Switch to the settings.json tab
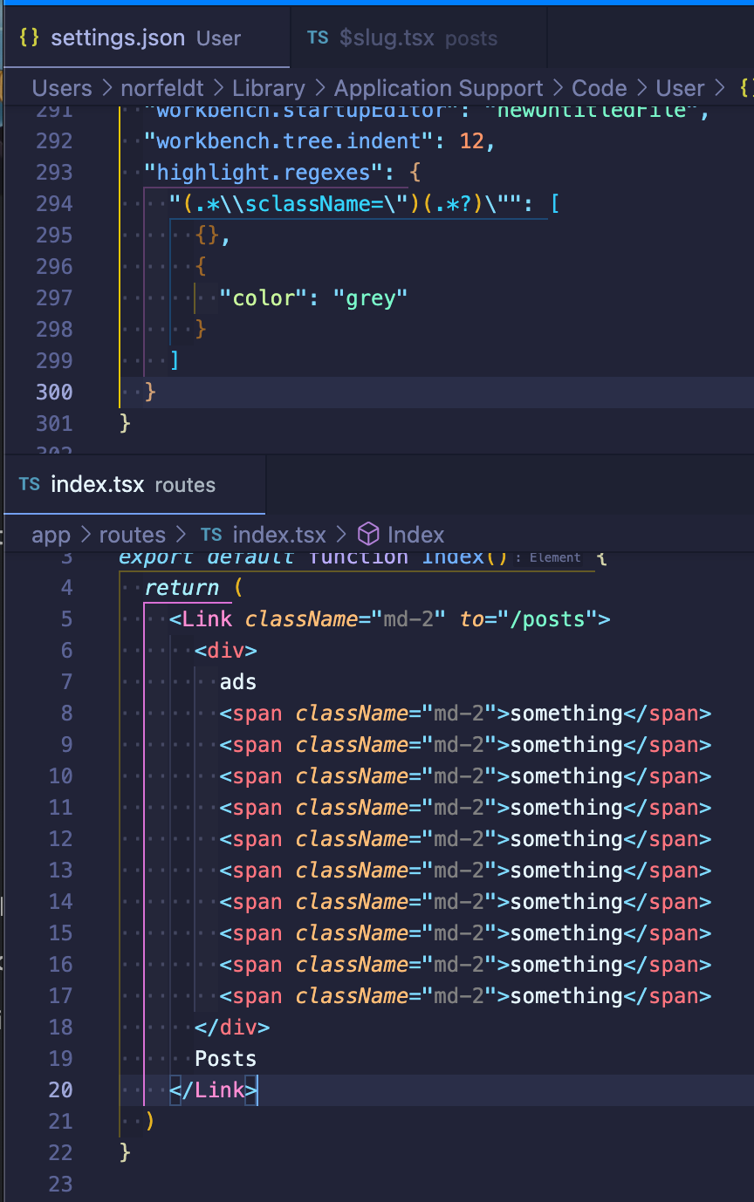The image size is (754, 1202). 145,38
